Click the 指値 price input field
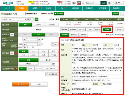The image size is (125, 96). point(32,44)
